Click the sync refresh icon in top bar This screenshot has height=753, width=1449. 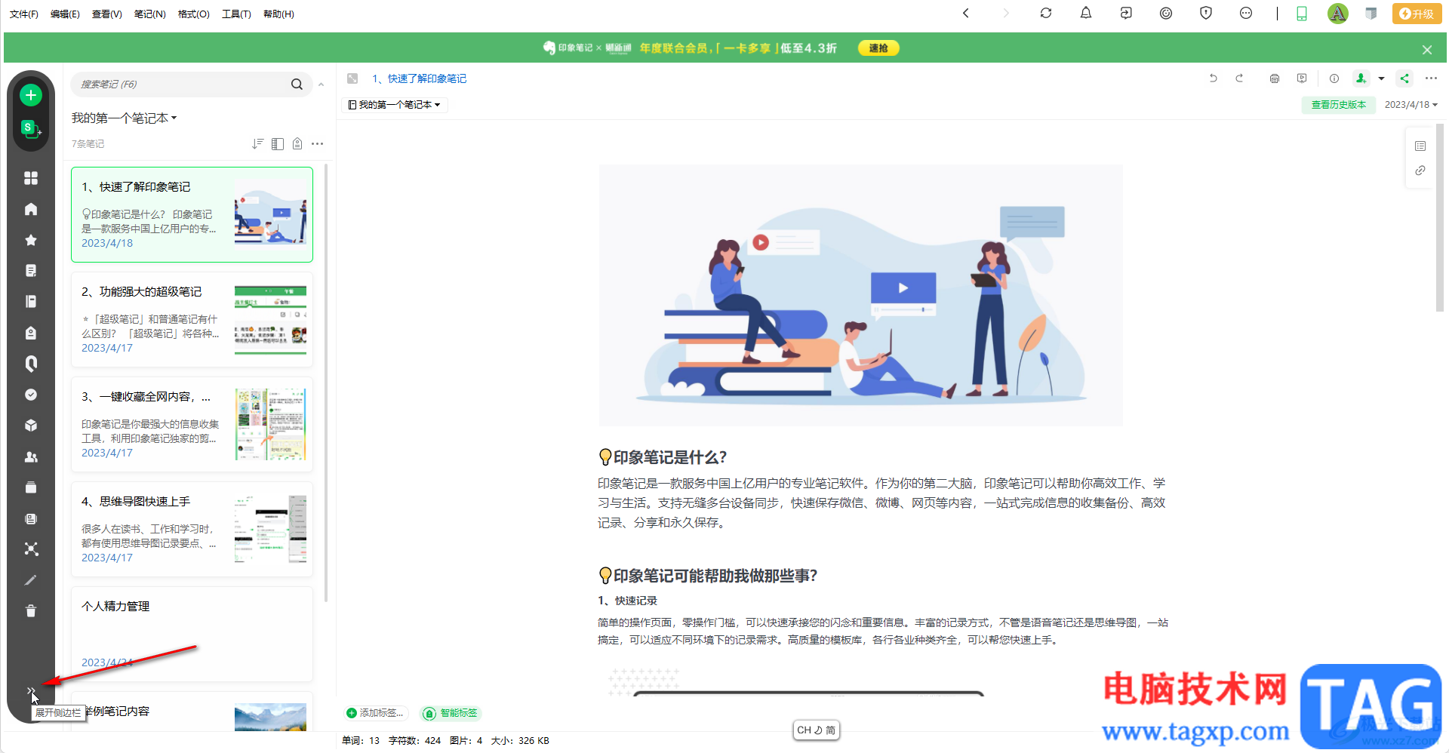click(x=1046, y=14)
